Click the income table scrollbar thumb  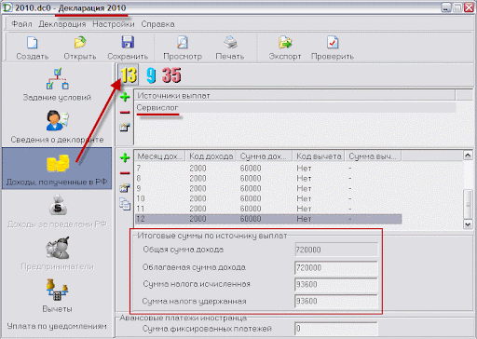468,204
